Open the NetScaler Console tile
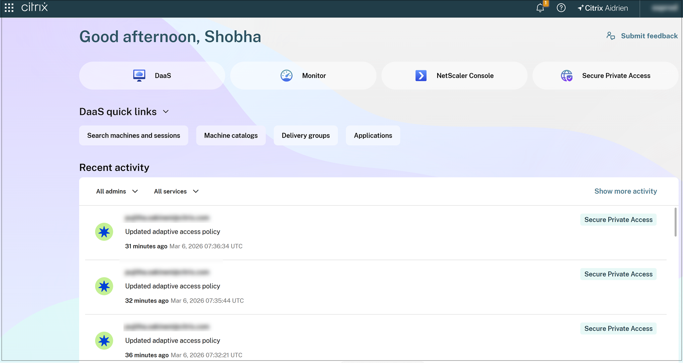Viewport: 683px width, 363px height. (x=454, y=76)
